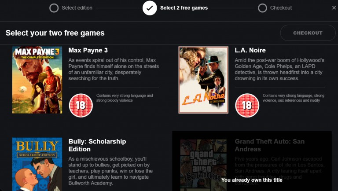
Task: Open the L.A. Noire title
Action: pyautogui.click(x=250, y=50)
